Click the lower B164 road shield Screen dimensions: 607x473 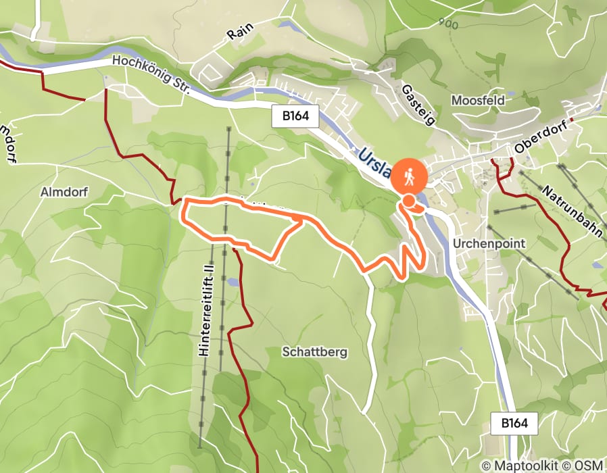[x=514, y=424]
